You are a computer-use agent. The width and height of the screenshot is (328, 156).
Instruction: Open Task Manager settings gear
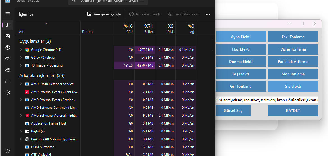8,151
